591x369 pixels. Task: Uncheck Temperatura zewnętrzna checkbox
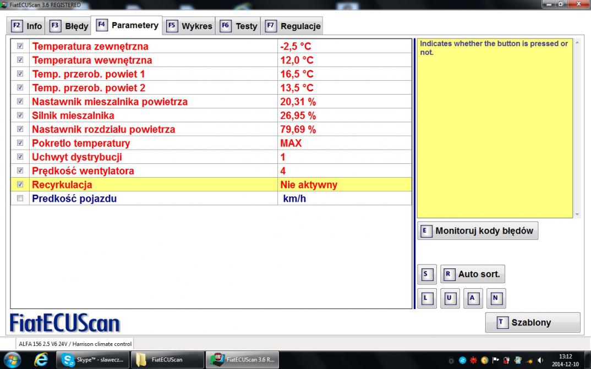click(x=20, y=46)
